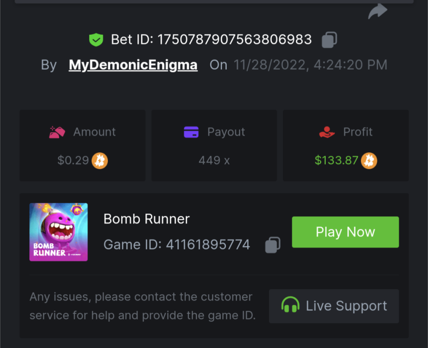Click the red Profit hand icon

[326, 132]
